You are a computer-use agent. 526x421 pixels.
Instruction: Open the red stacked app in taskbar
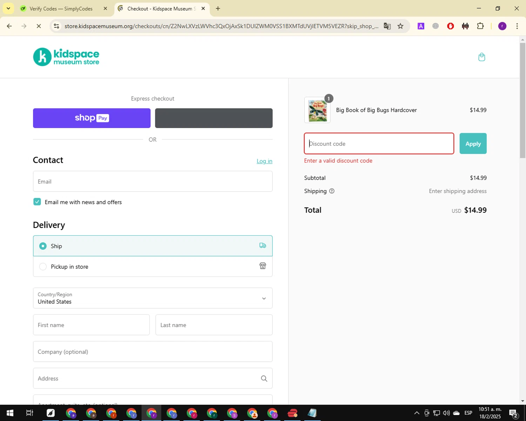point(292,413)
